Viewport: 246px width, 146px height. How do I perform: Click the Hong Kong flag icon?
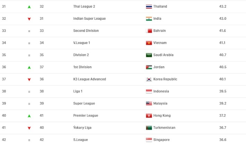149,116
